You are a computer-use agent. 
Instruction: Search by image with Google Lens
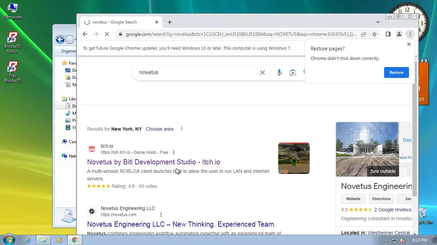coord(293,72)
